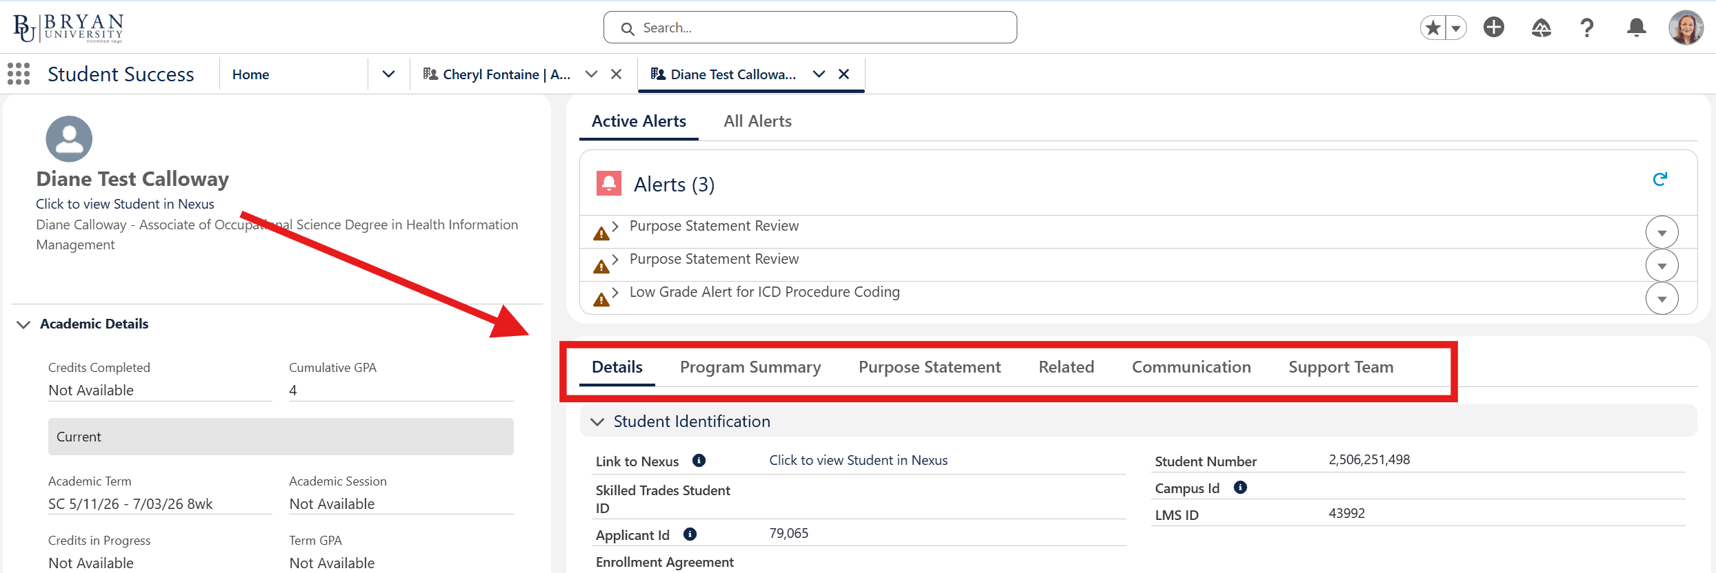This screenshot has width=1716, height=573.
Task: Expand the first Purpose Statement Review alert
Action: pos(615,226)
